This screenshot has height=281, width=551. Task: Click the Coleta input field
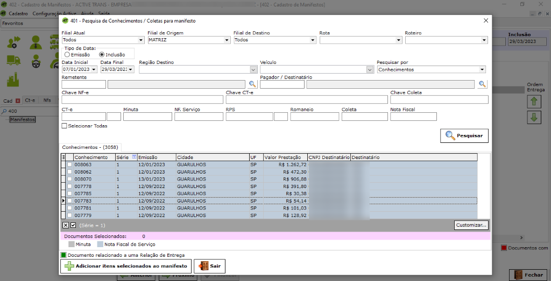(365, 117)
